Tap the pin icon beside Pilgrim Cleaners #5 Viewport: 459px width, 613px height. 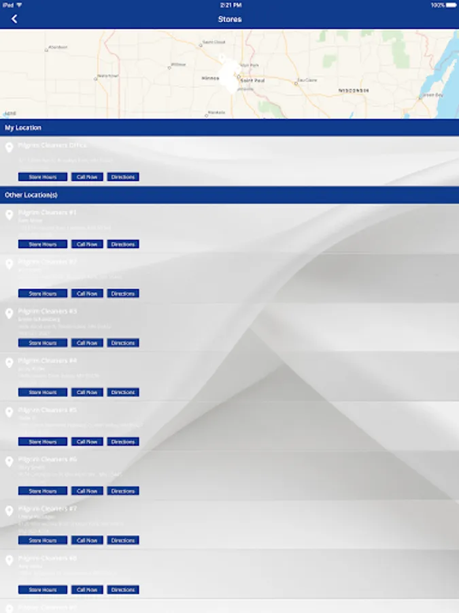10,412
